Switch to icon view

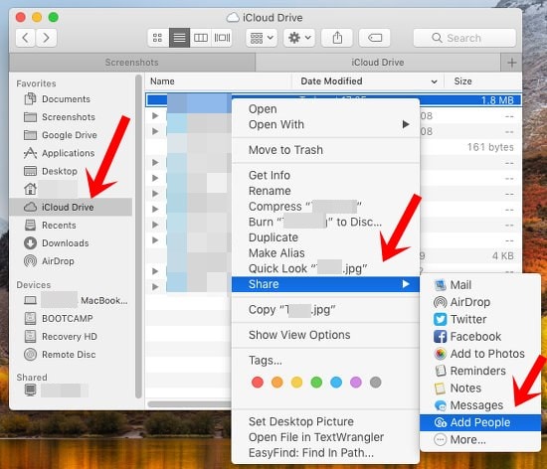click(x=158, y=38)
